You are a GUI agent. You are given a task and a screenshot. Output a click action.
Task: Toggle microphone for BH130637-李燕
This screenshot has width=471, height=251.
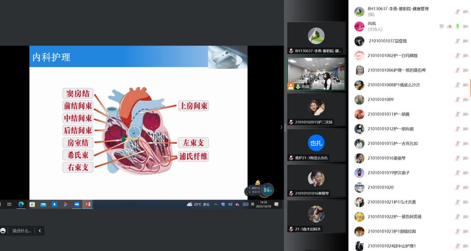tap(458, 12)
